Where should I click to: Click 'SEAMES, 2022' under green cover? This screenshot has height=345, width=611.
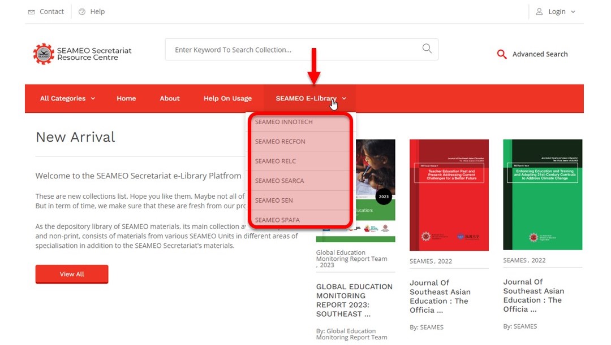coord(524,260)
